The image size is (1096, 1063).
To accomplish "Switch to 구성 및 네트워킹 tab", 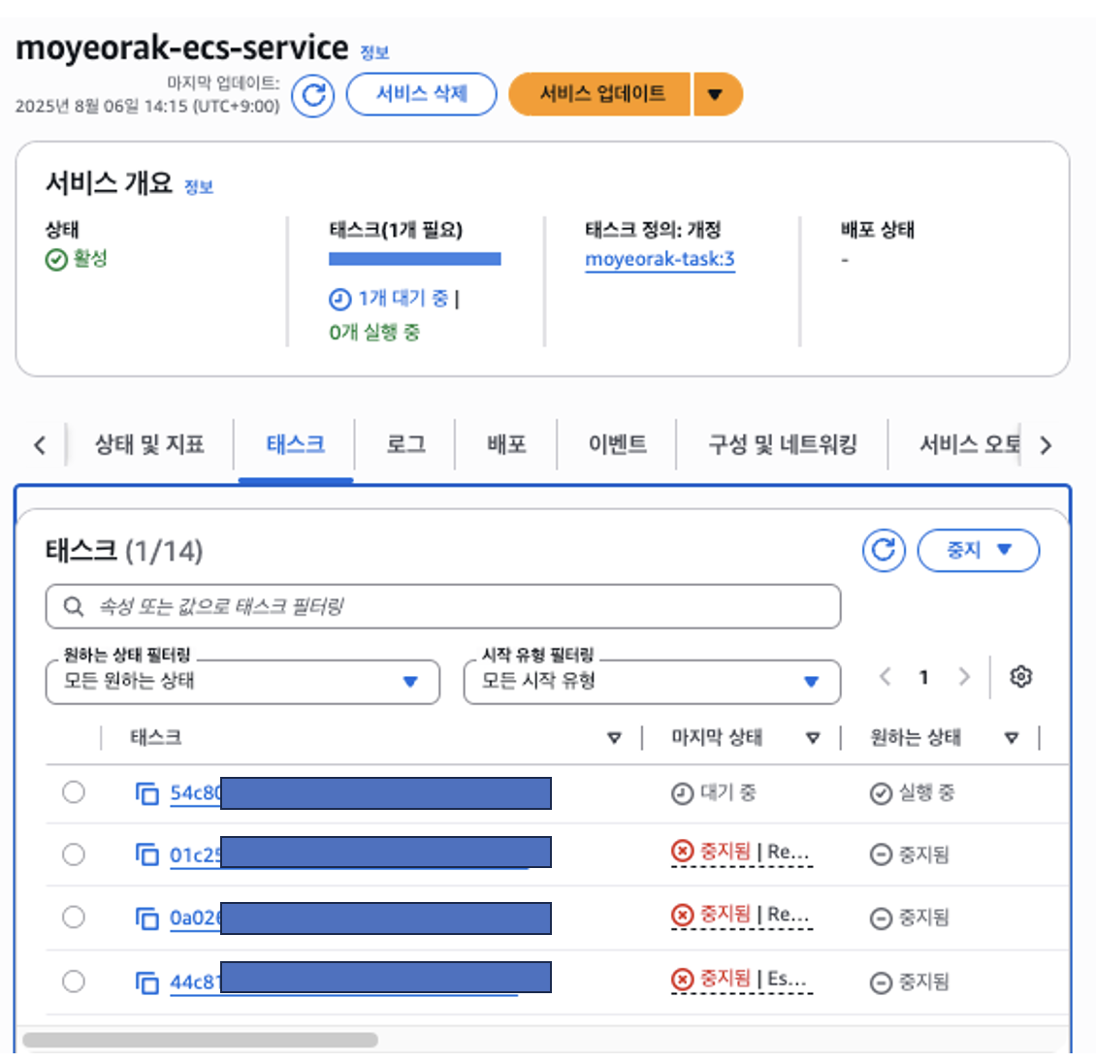I will [x=782, y=444].
